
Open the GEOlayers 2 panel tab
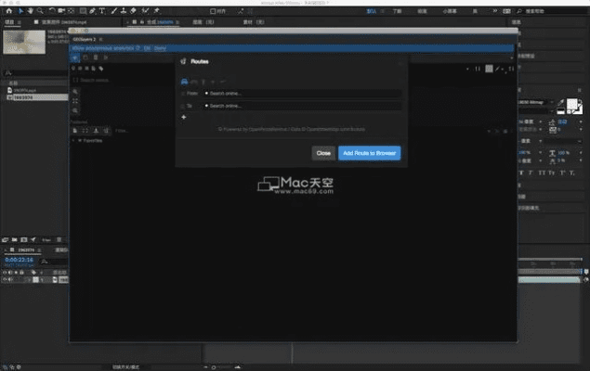pyautogui.click(x=85, y=39)
